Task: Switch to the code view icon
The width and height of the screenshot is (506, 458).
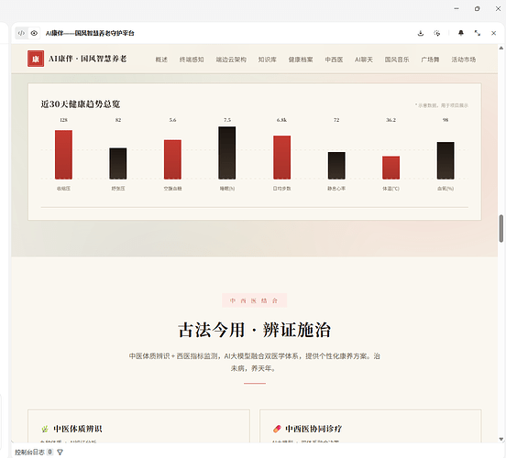Action: 21,33
